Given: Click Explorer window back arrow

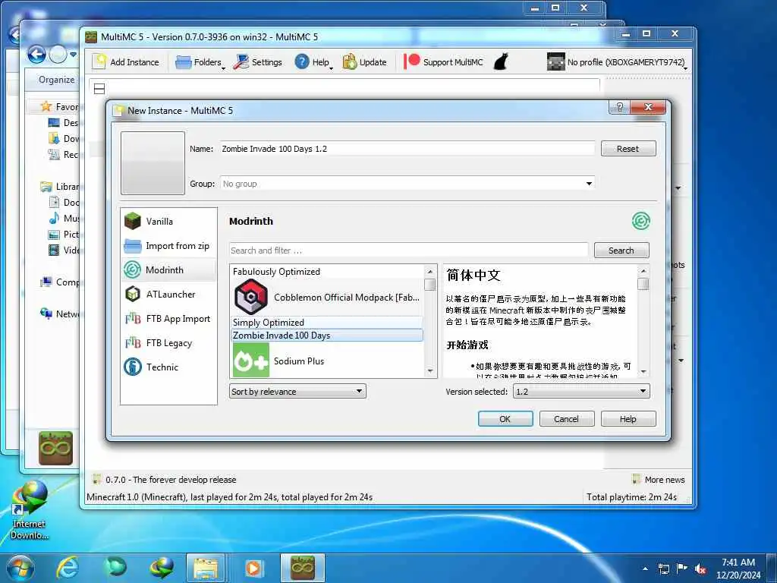Looking at the screenshot, I should coord(36,54).
